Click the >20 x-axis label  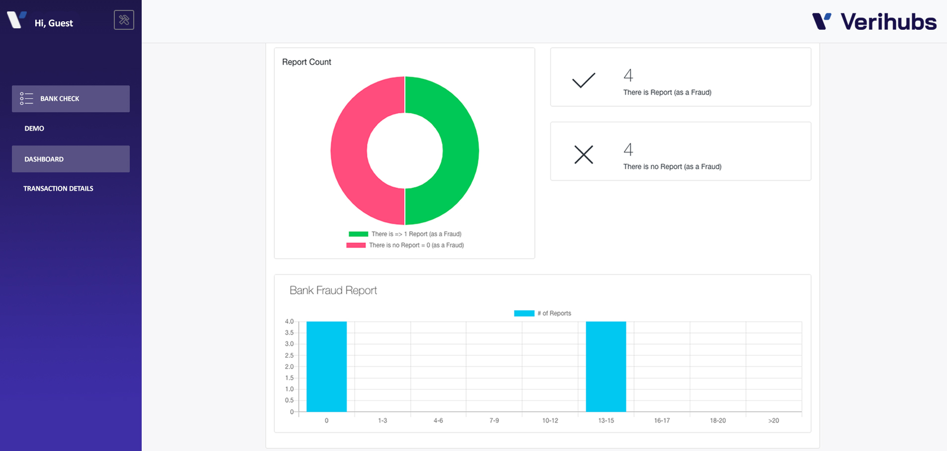[774, 421]
